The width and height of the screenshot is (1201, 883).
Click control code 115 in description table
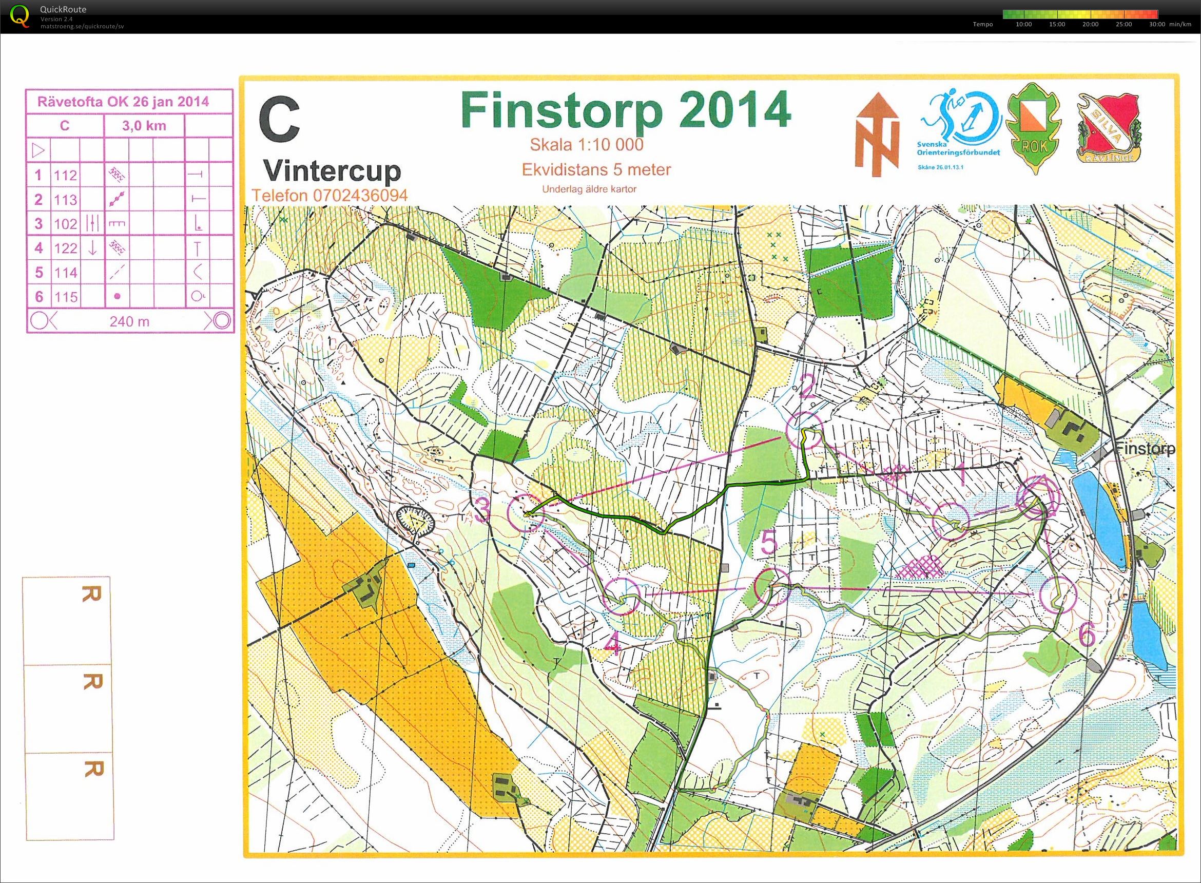click(65, 297)
